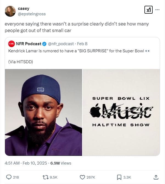Image resolution: width=165 pixels, height=184 pixels.
Task: Open NFR Podcast quoted account name
Action: click(29, 44)
